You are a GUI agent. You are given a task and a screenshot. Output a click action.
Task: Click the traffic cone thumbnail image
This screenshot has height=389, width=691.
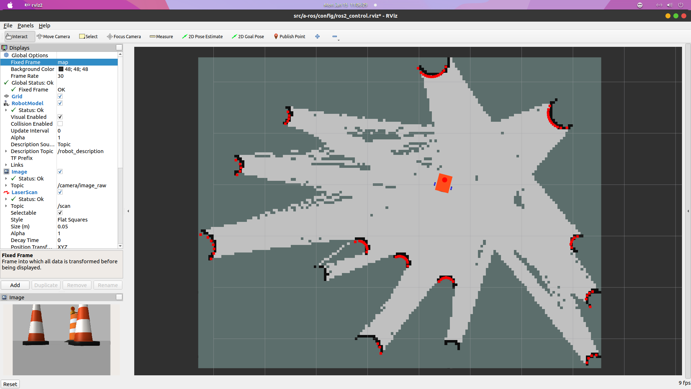point(62,340)
